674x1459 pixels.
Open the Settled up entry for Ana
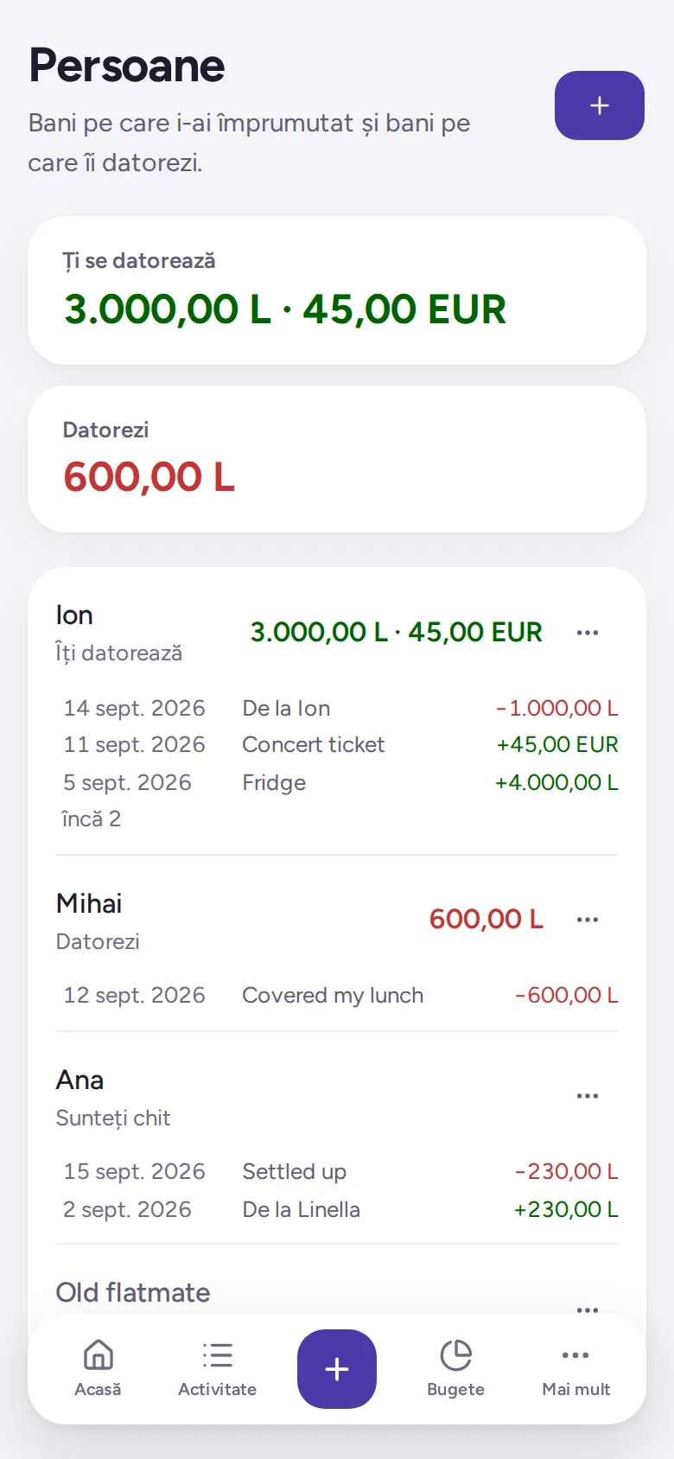click(340, 1171)
